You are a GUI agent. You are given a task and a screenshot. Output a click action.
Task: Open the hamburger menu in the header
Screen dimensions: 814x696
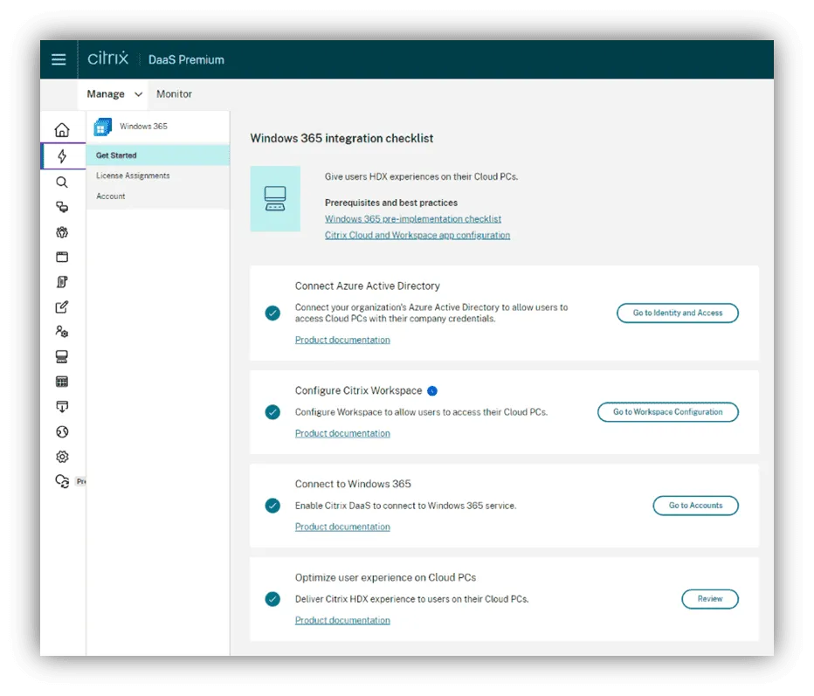59,59
